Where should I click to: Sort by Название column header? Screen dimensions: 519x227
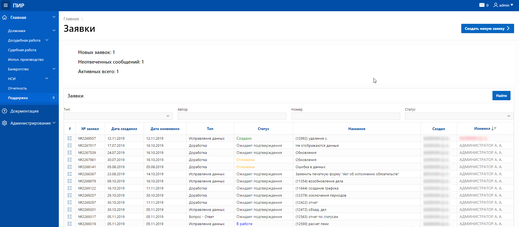357,129
